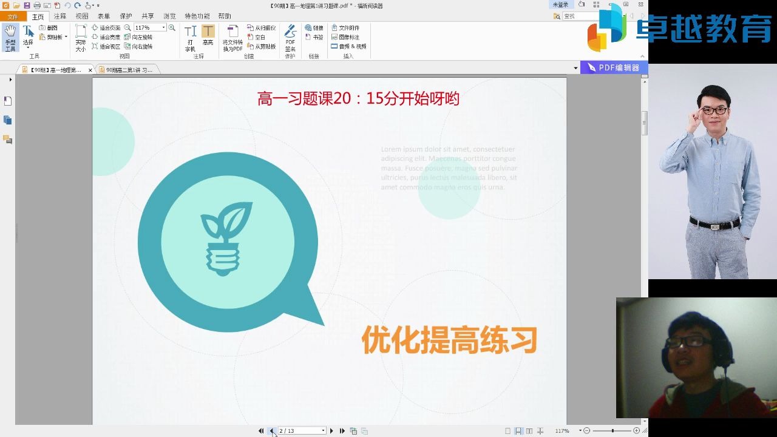Image resolution: width=777 pixels, height=437 pixels.
Task: Open the zoom percentage dropdown in ribbon
Action: pyautogui.click(x=163, y=28)
